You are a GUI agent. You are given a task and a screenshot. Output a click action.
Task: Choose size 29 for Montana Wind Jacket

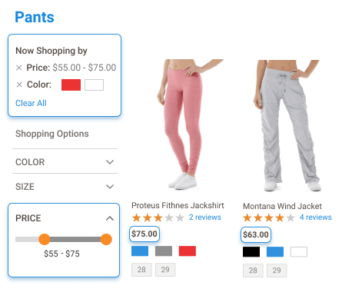tap(277, 270)
